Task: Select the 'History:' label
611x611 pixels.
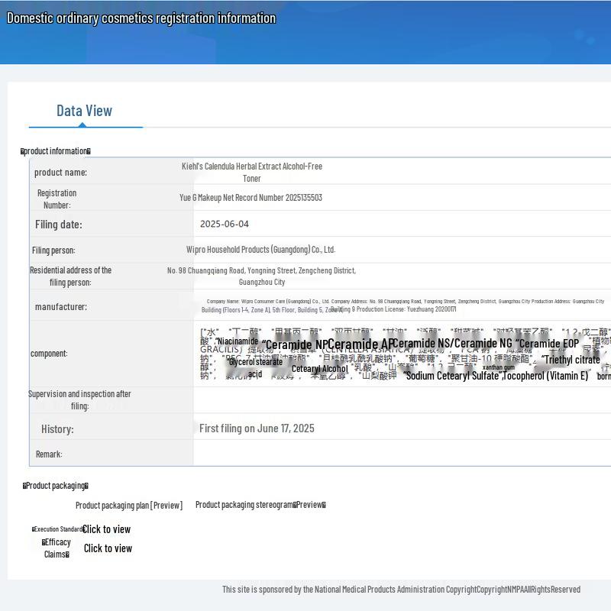Action: click(x=57, y=429)
